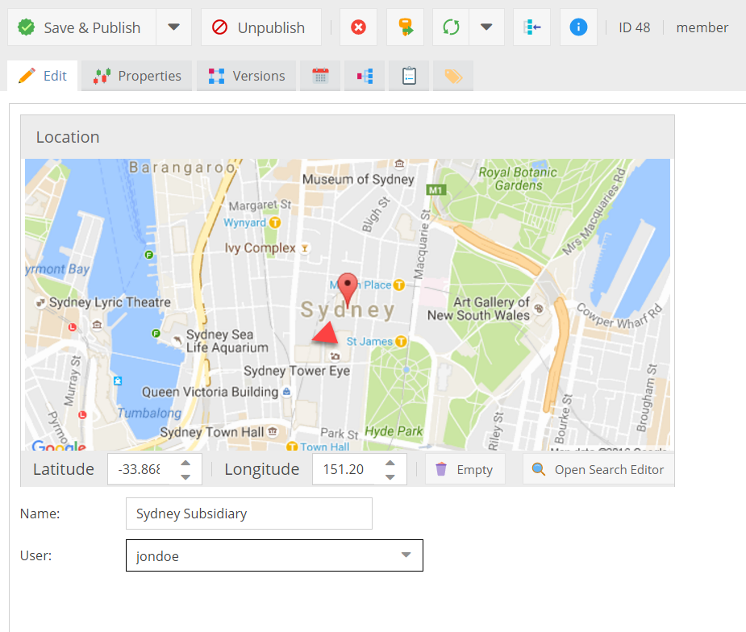The width and height of the screenshot is (746, 632).
Task: Expand the Save & Publish dropdown arrow
Action: click(173, 27)
